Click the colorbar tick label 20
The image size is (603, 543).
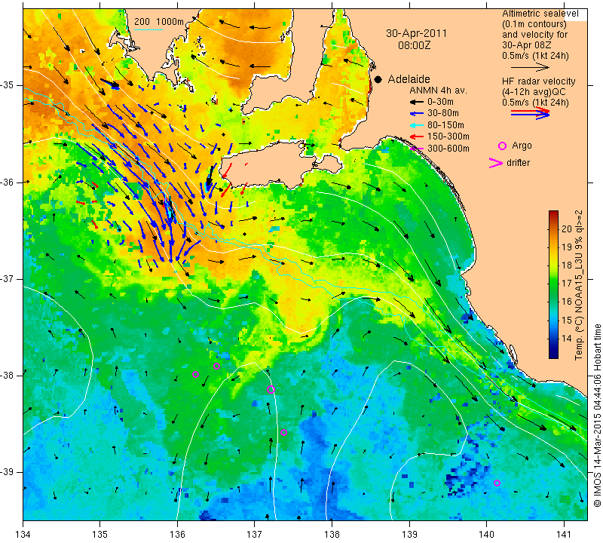click(567, 229)
